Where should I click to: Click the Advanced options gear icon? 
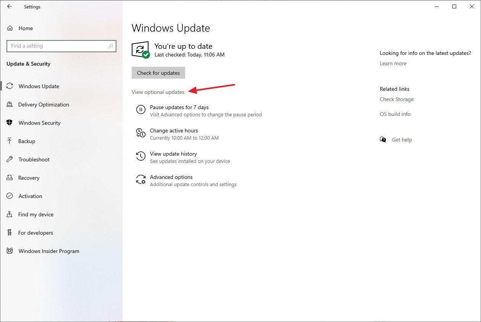141,180
